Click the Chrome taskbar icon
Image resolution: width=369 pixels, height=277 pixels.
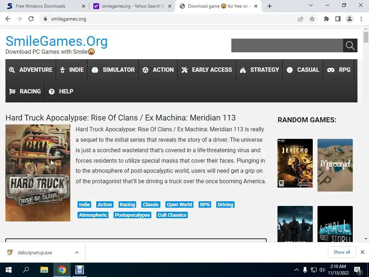62,270
